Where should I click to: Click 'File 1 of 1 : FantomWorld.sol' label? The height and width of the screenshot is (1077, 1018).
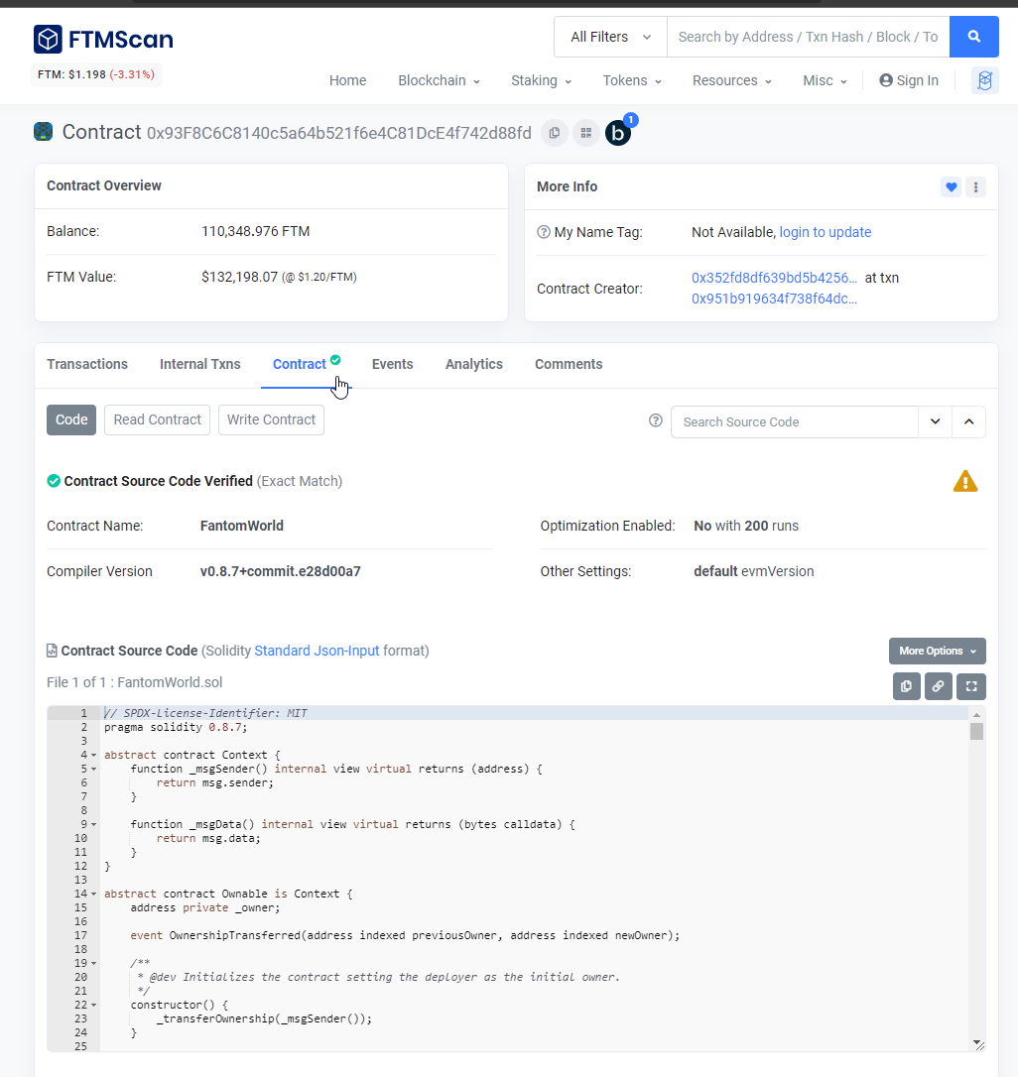tap(135, 682)
